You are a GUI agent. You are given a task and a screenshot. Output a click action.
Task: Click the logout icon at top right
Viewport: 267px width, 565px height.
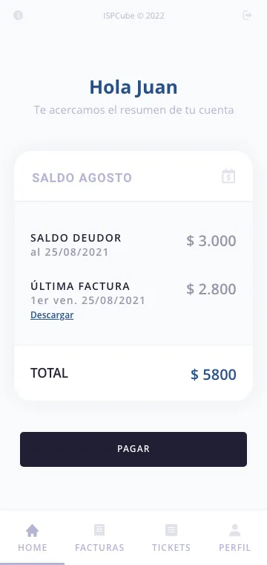[x=247, y=15]
